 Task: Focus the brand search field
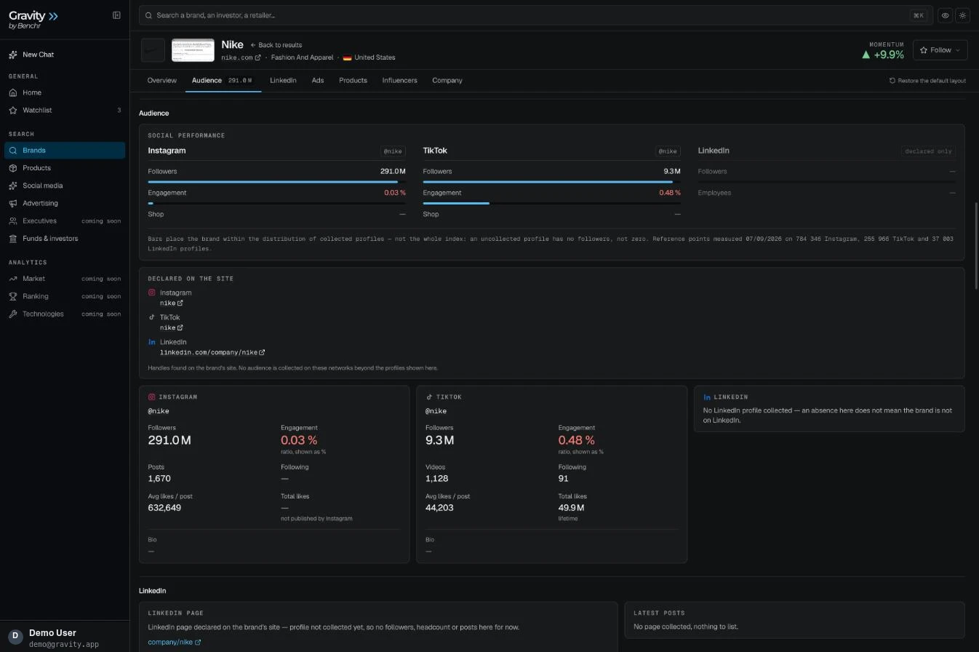point(535,15)
